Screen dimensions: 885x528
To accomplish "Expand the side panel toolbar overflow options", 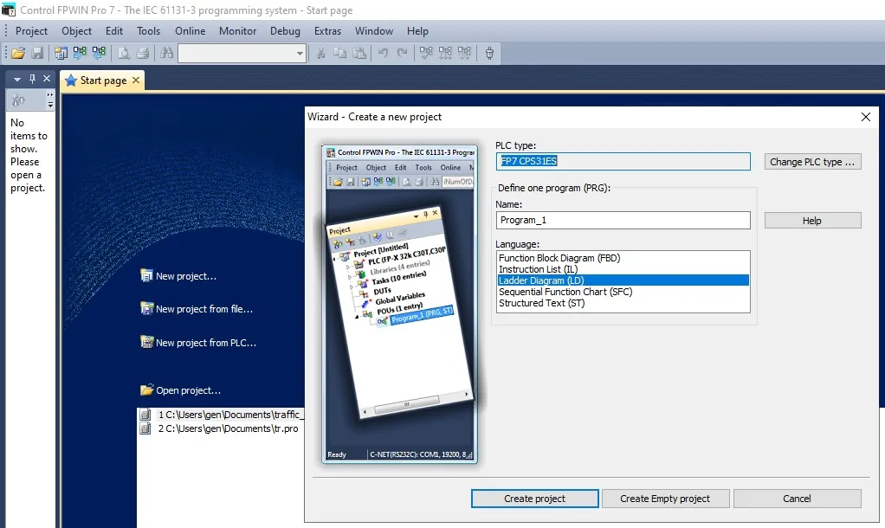I will tap(50, 100).
